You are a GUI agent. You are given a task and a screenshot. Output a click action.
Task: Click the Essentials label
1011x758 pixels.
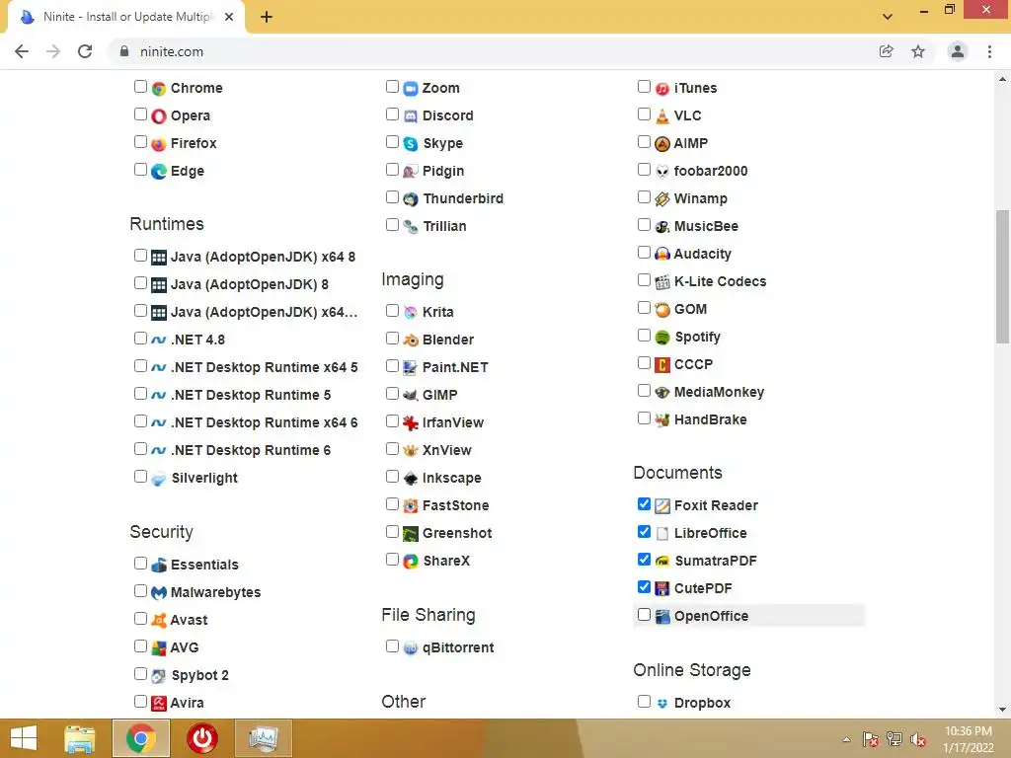[x=204, y=565]
